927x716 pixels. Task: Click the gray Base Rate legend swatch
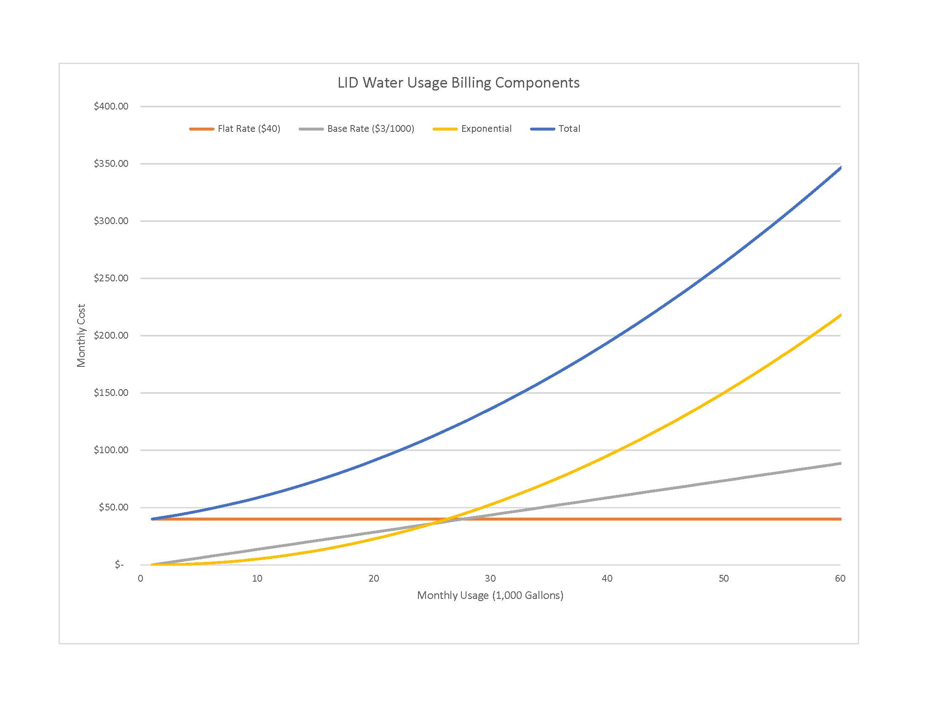(x=311, y=129)
